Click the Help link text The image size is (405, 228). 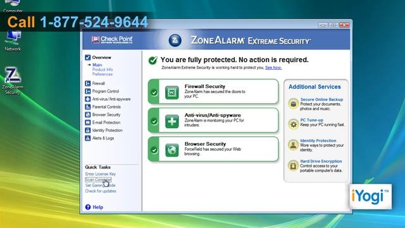pyautogui.click(x=98, y=207)
